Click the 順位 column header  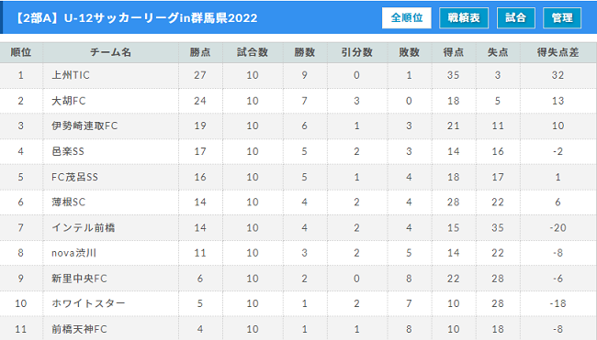[21, 52]
